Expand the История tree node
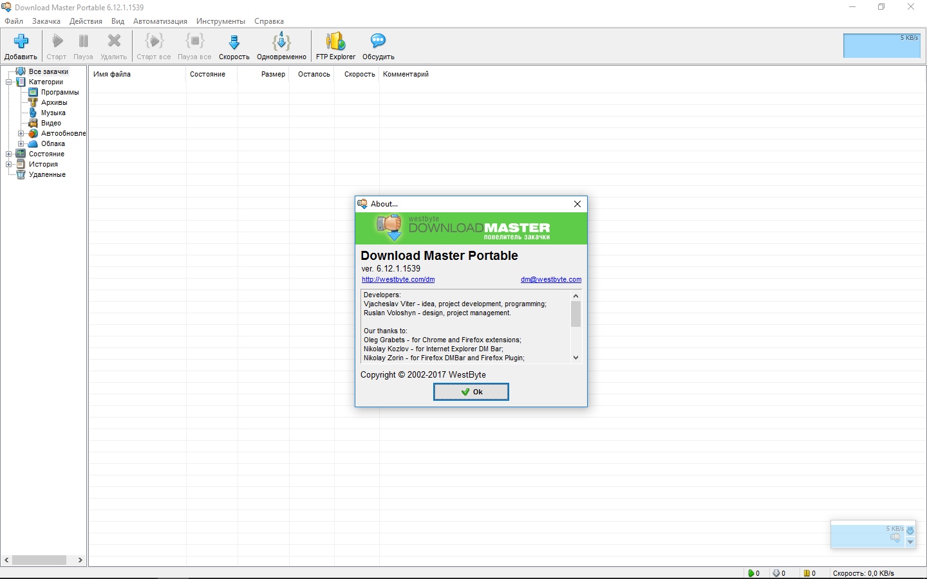 coord(9,164)
